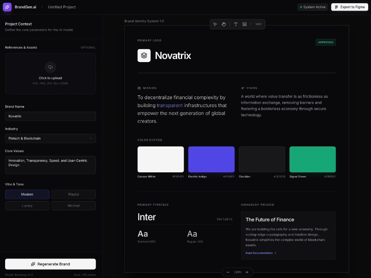Viewport: 371px width, 278px height.
Task: Activate the Hand pan tool
Action: pos(224,24)
